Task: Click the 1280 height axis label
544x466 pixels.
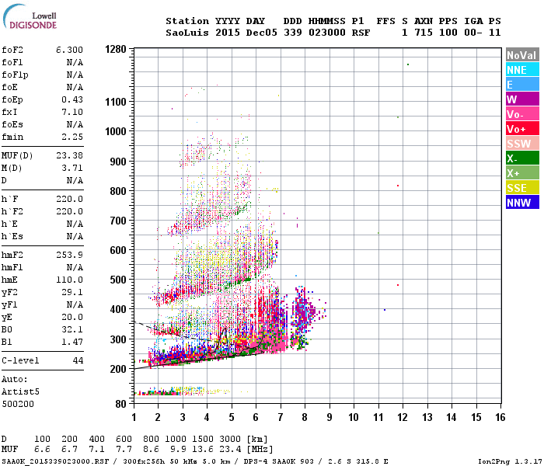Action: click(x=116, y=49)
